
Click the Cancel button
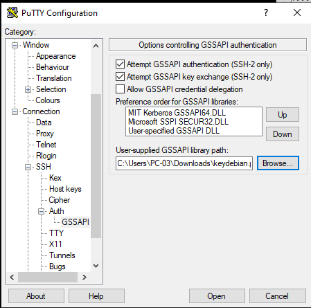click(x=278, y=296)
